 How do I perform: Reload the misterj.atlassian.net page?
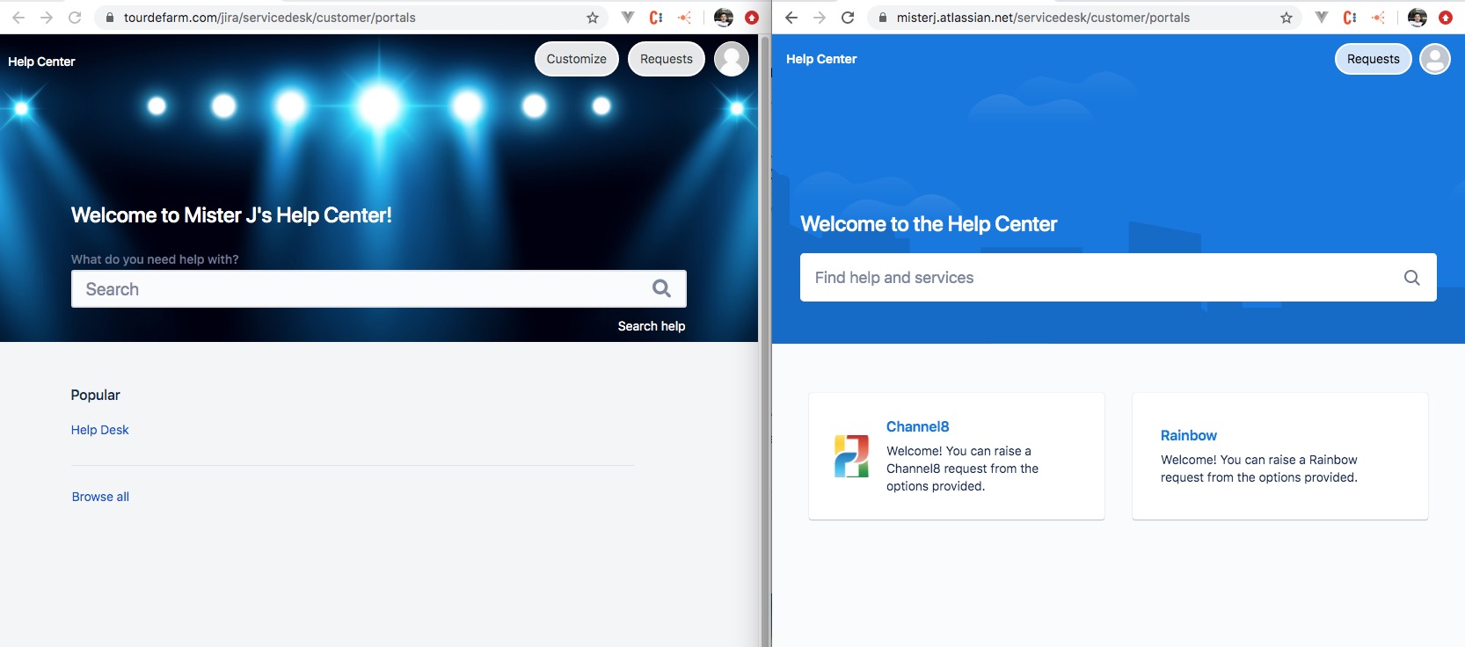tap(848, 18)
